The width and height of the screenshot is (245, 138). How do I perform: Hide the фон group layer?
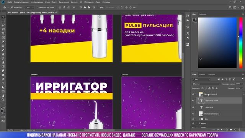tap(193, 119)
